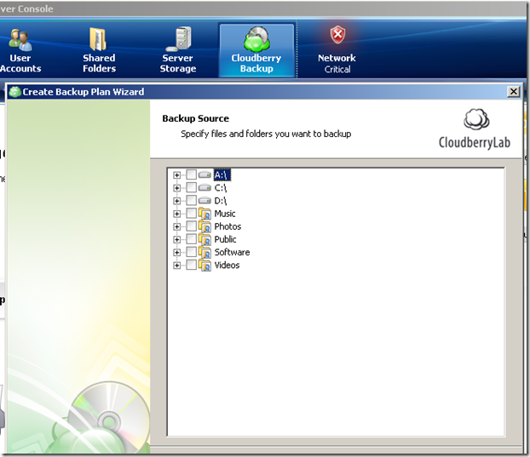
Task: Open Server Storage tab
Action: (178, 50)
